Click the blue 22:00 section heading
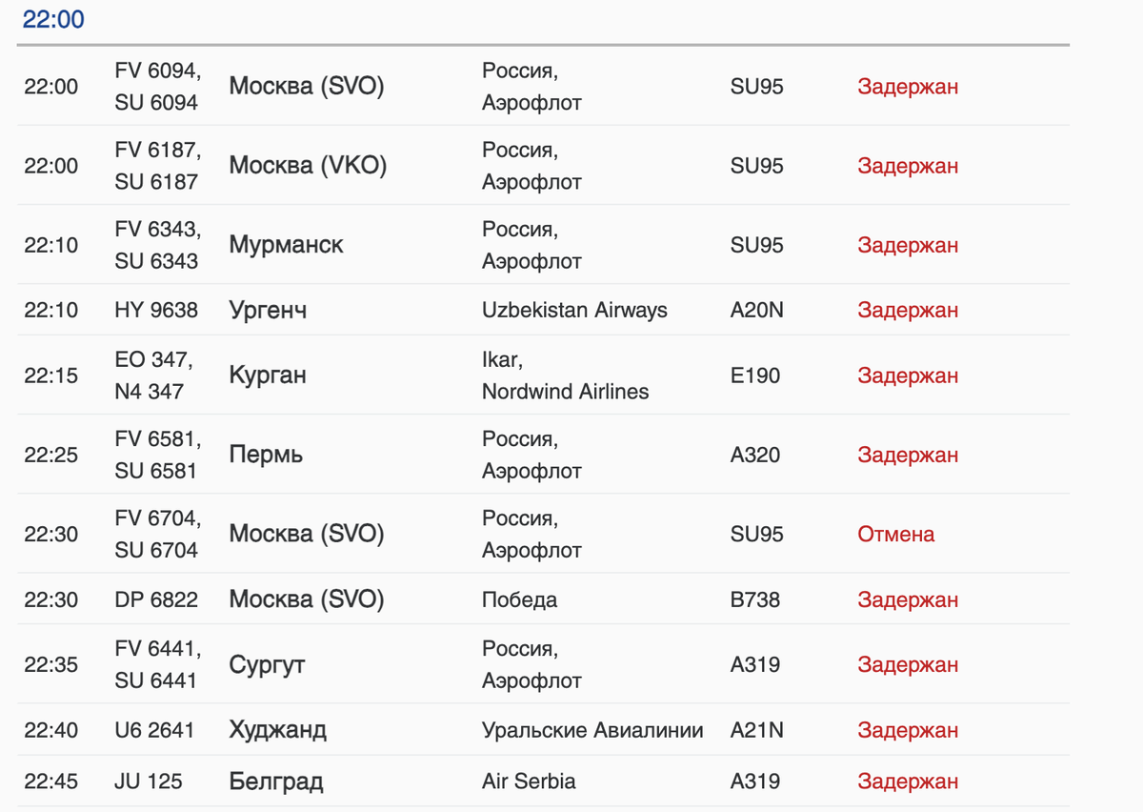Viewport: 1143px width, 812px height. coord(53,19)
